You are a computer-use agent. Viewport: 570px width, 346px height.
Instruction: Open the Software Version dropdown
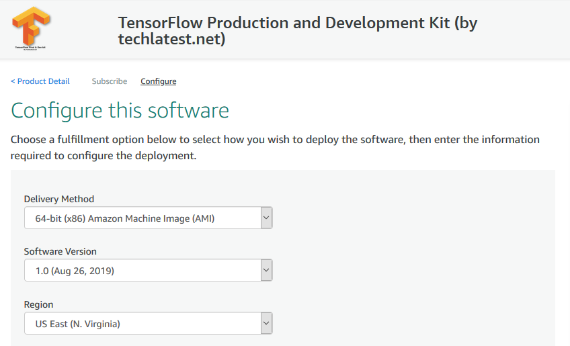pyautogui.click(x=149, y=270)
